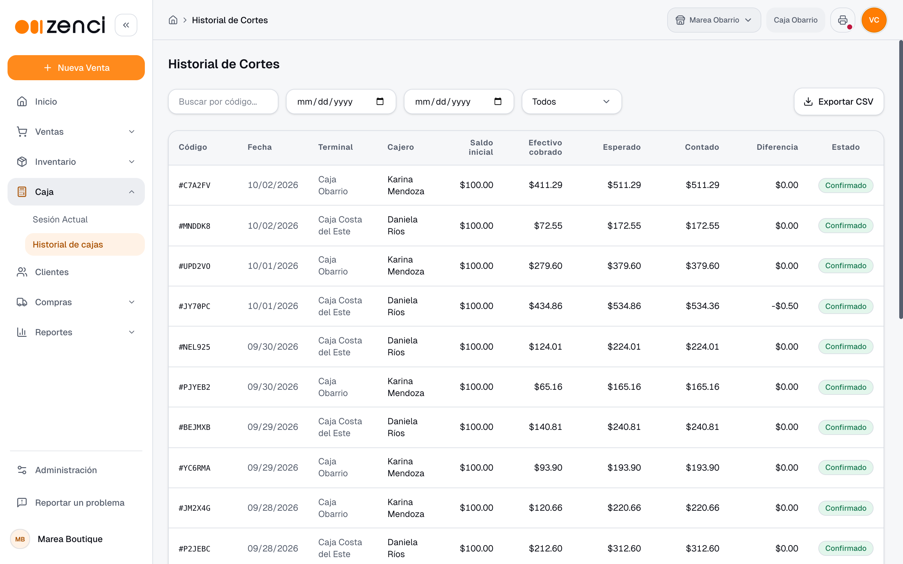Viewport: 903px width, 564px height.
Task: Open the VC user avatar menu
Action: (x=874, y=20)
